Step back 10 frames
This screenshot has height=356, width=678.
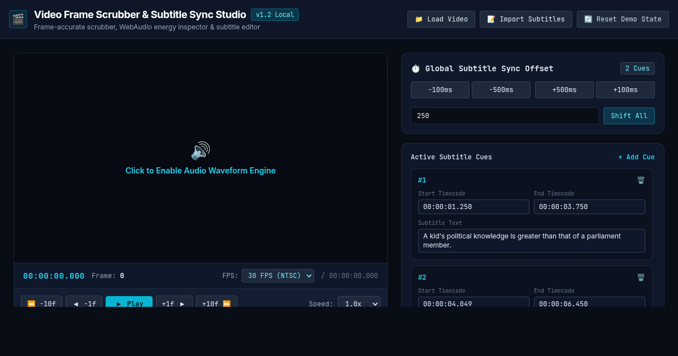click(x=41, y=302)
